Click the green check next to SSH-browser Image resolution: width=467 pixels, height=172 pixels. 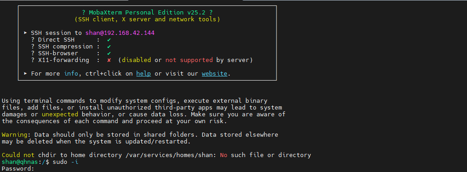click(109, 53)
